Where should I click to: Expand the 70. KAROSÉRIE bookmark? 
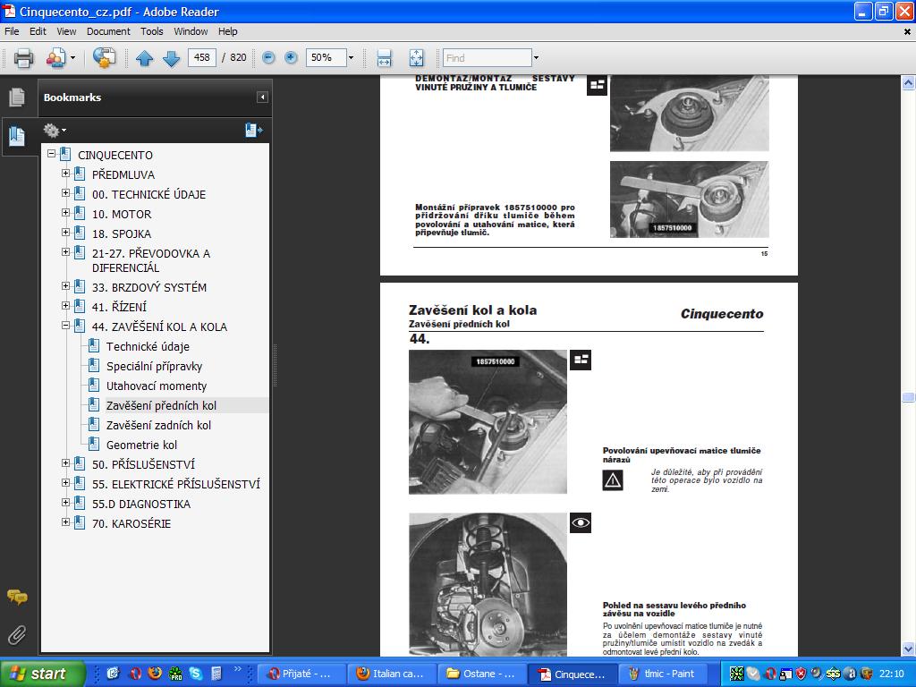66,522
